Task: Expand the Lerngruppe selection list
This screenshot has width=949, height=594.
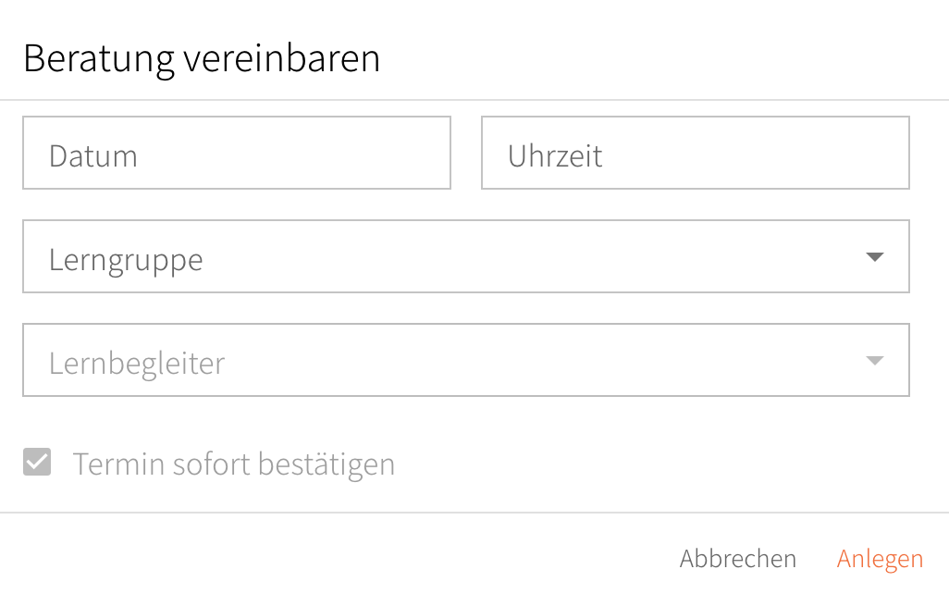Action: (465, 256)
